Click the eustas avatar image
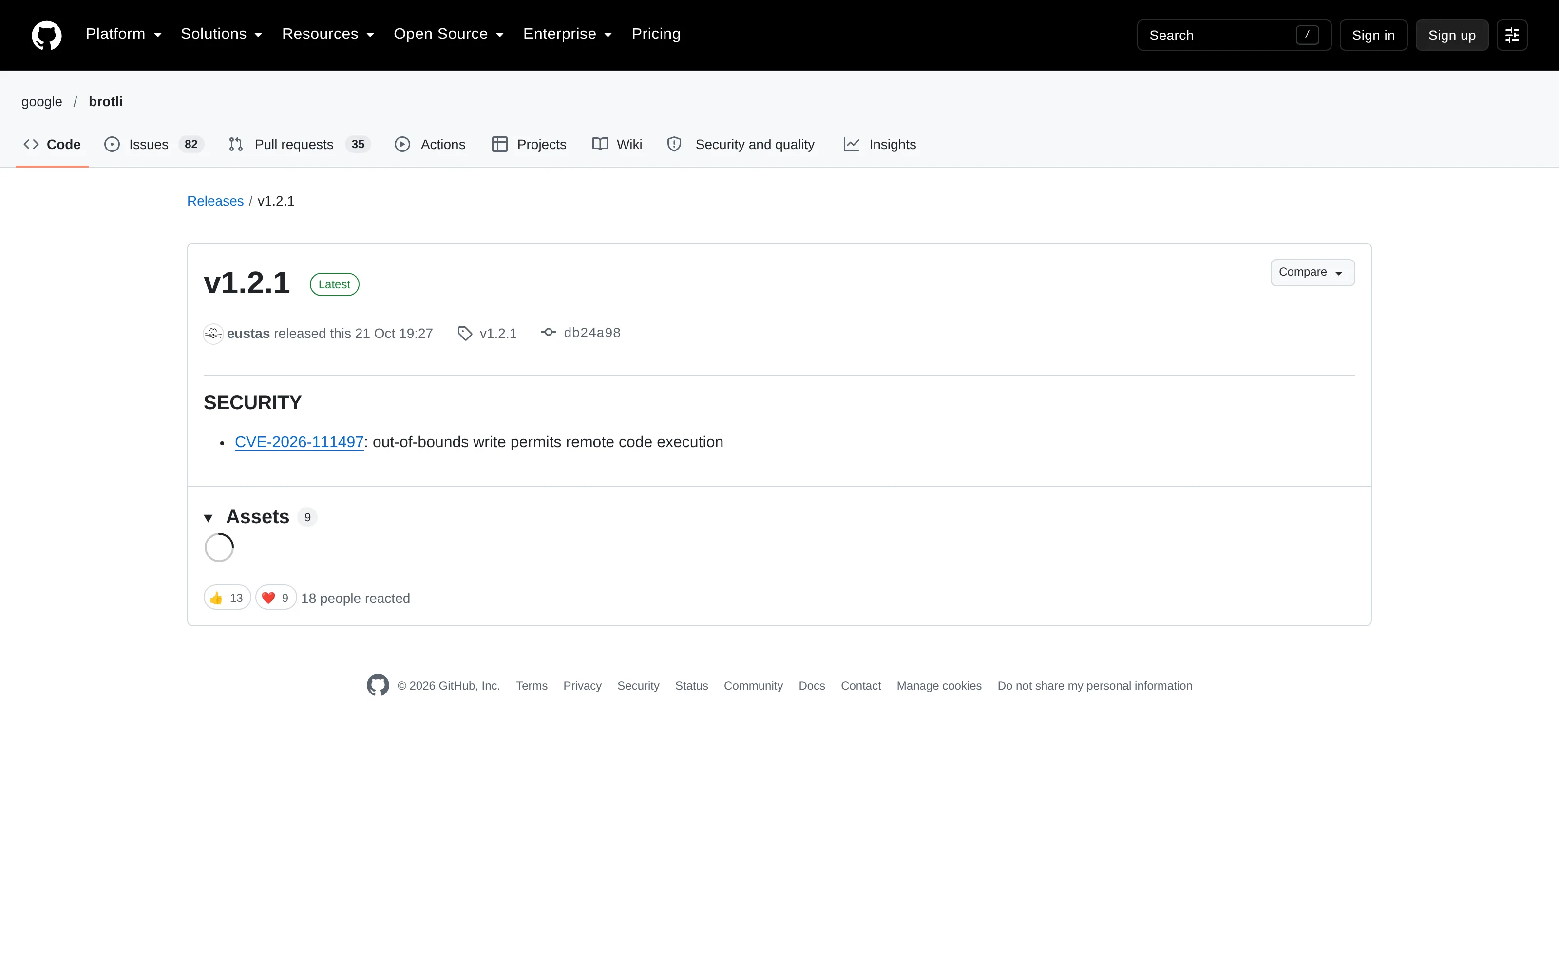 pos(213,334)
